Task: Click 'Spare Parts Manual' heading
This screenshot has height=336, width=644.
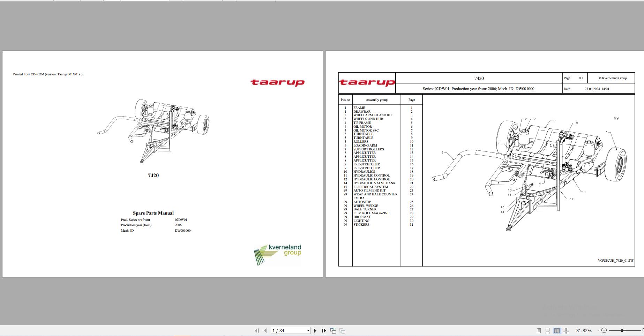Action: click(x=153, y=213)
